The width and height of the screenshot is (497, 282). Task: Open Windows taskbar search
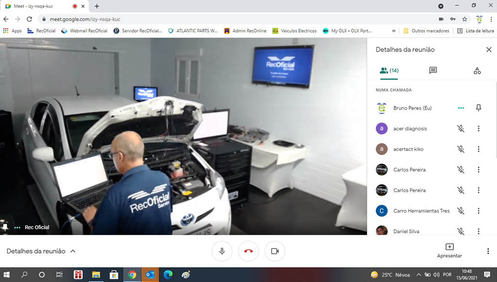pos(24,275)
